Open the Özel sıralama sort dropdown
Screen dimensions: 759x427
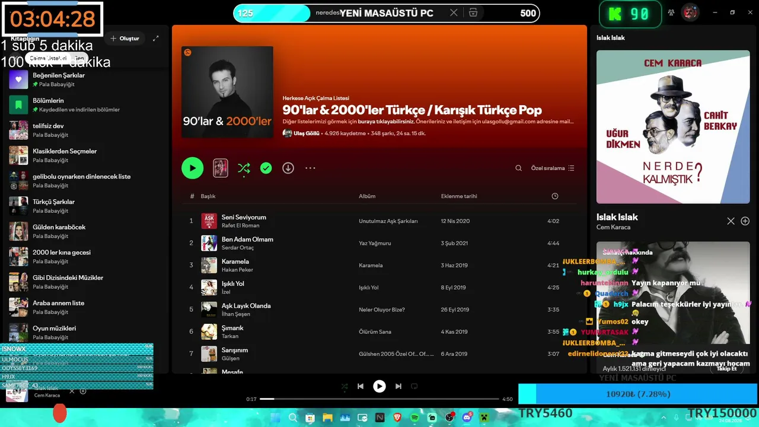pyautogui.click(x=553, y=168)
